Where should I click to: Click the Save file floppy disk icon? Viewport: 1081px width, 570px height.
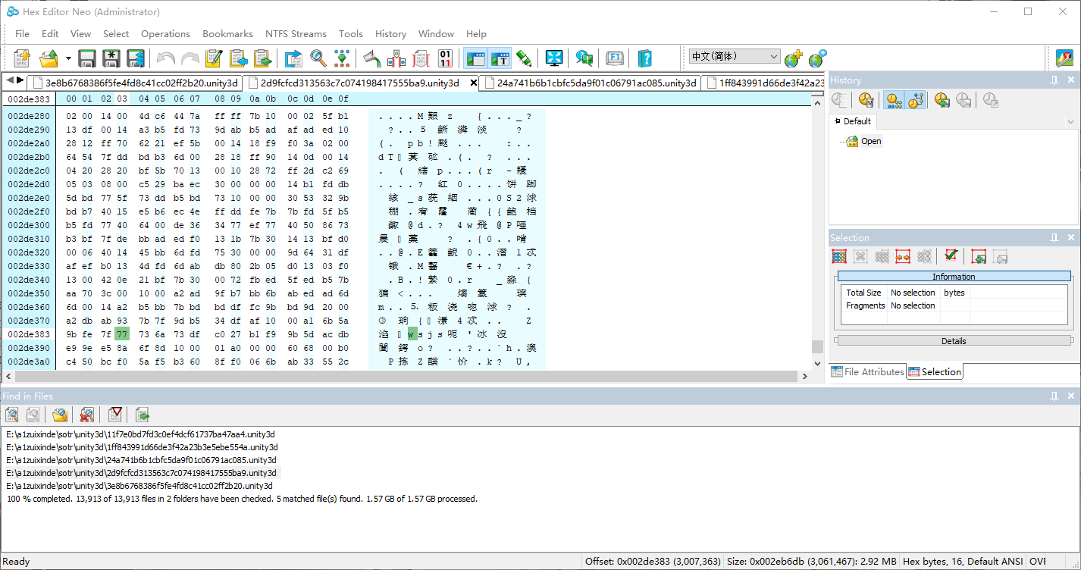(x=87, y=58)
